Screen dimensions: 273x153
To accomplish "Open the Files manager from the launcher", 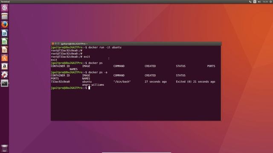I will pyautogui.click(x=5, y=16).
